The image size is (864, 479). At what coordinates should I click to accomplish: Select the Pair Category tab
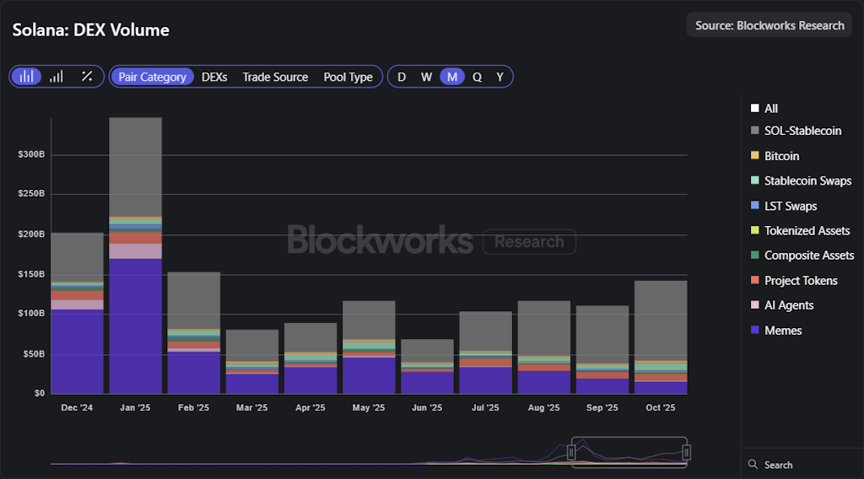click(x=152, y=77)
